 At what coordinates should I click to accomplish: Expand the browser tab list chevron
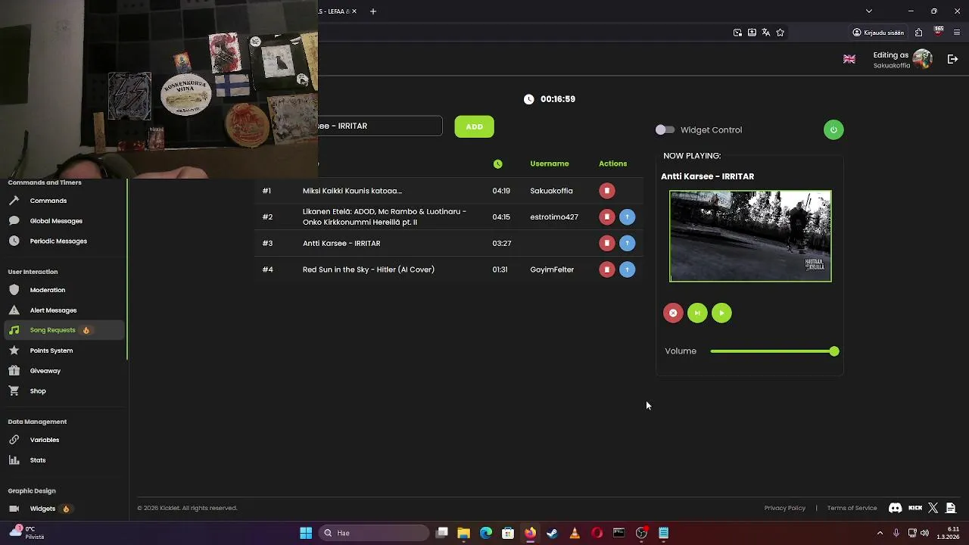coord(869,11)
